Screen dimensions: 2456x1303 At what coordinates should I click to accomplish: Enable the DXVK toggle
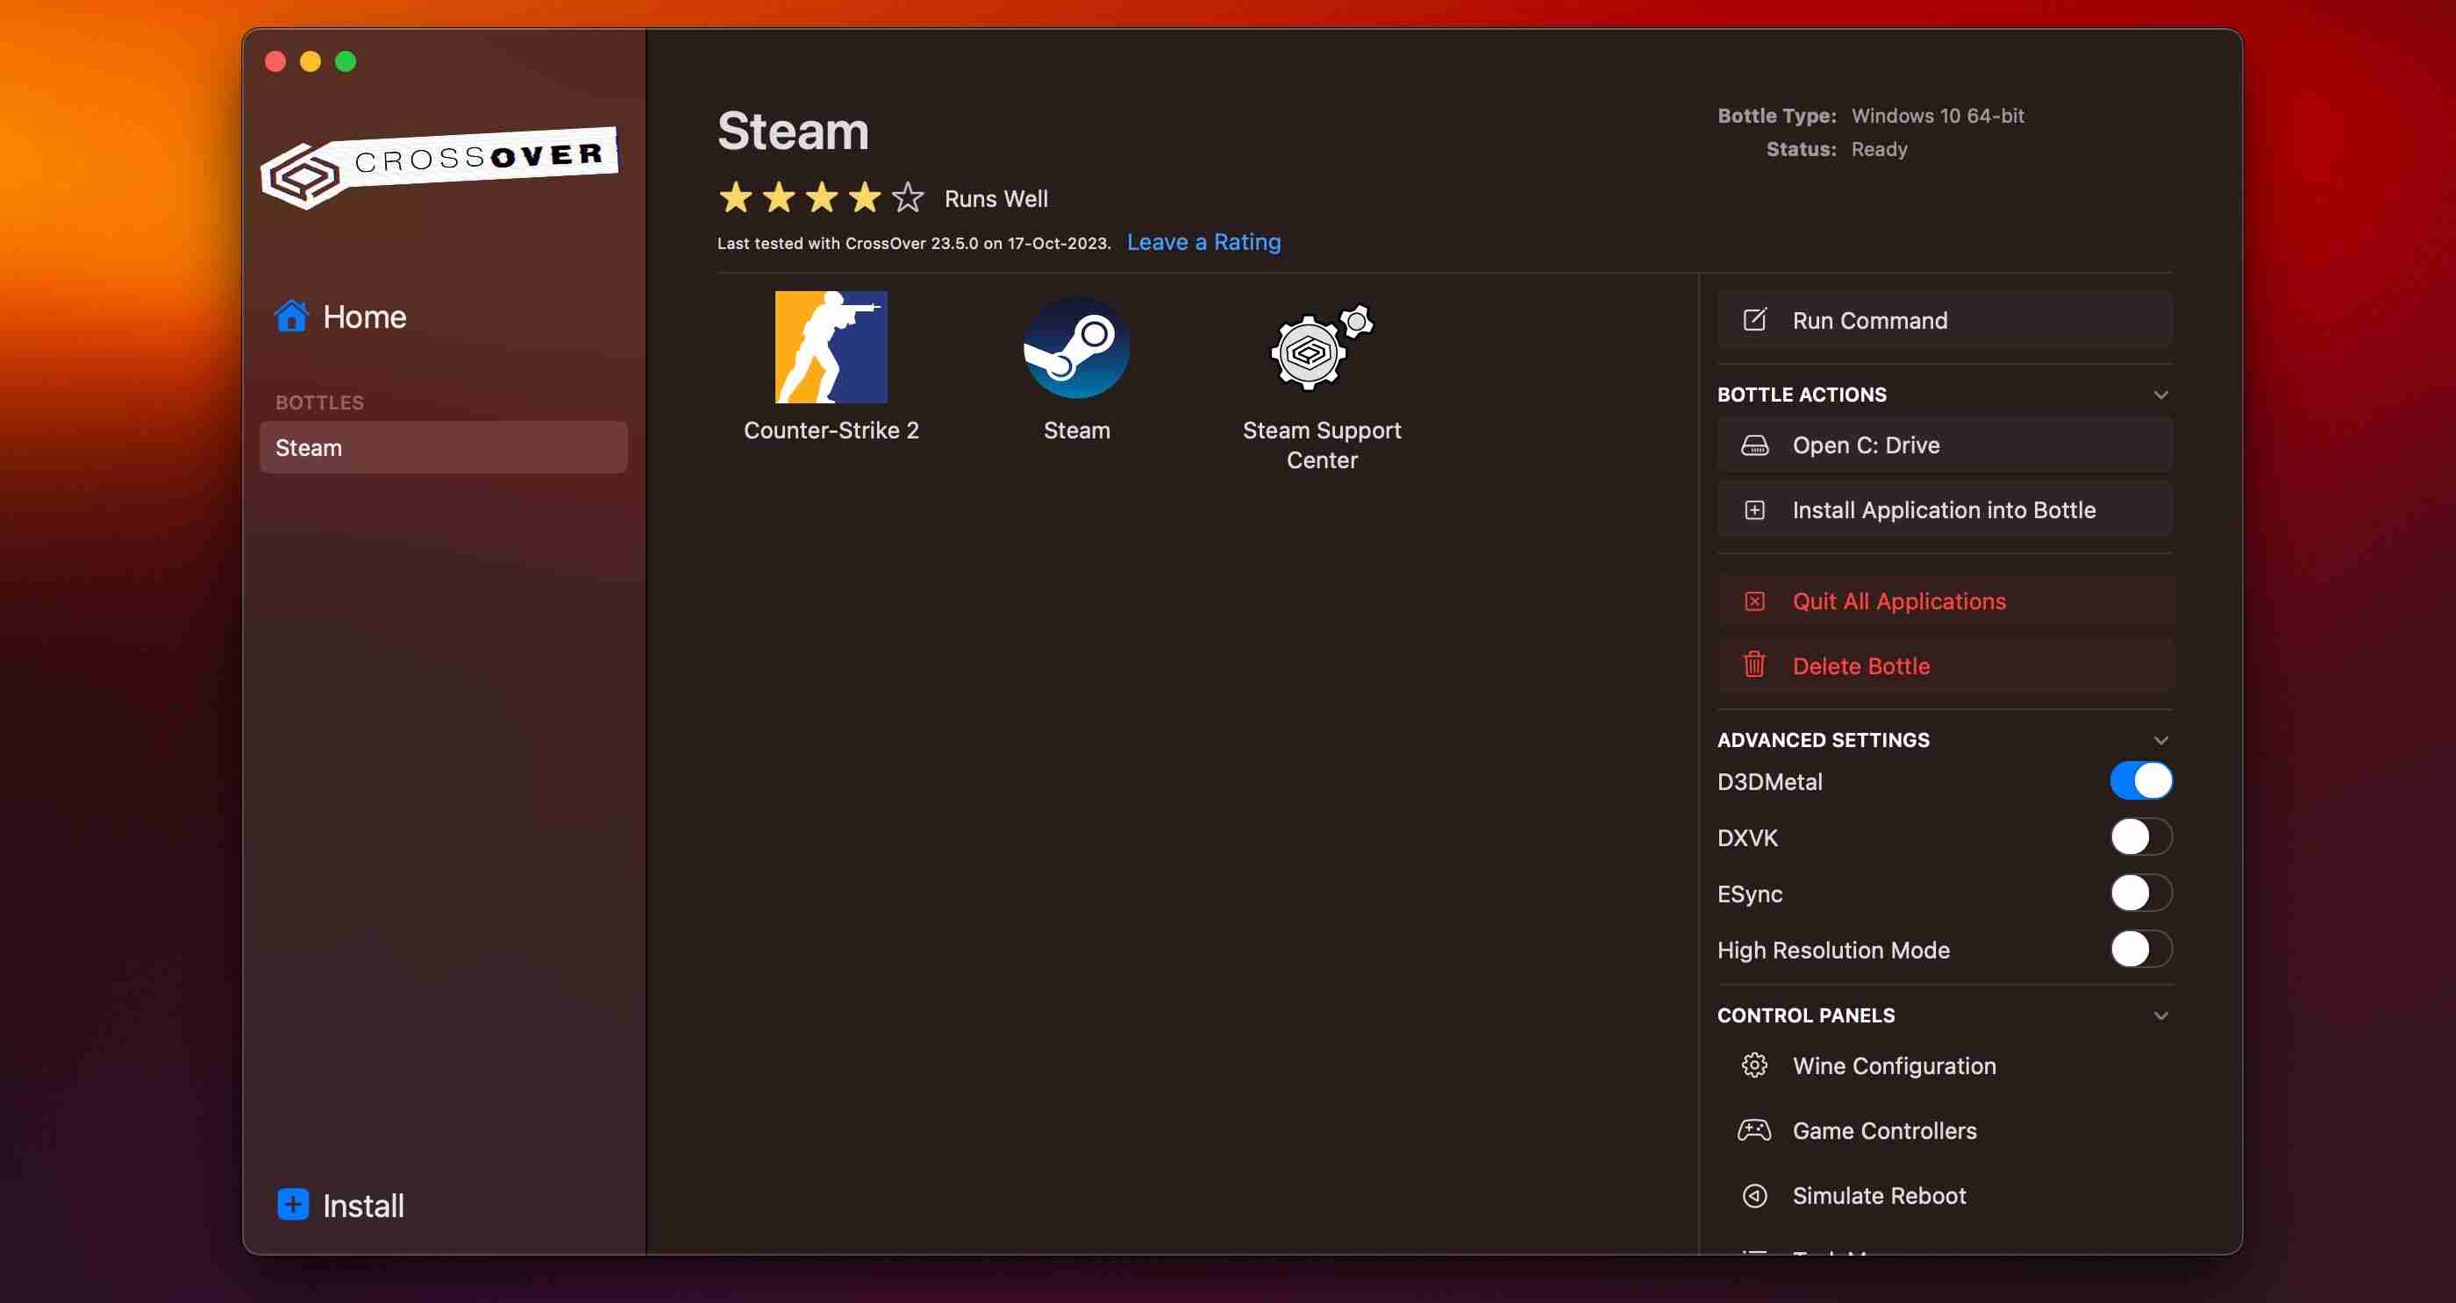(x=2140, y=837)
